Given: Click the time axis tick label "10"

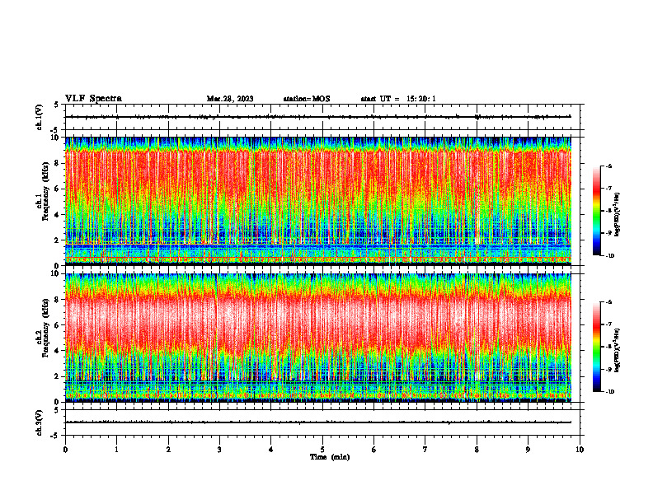Looking at the screenshot, I should pos(580,450).
